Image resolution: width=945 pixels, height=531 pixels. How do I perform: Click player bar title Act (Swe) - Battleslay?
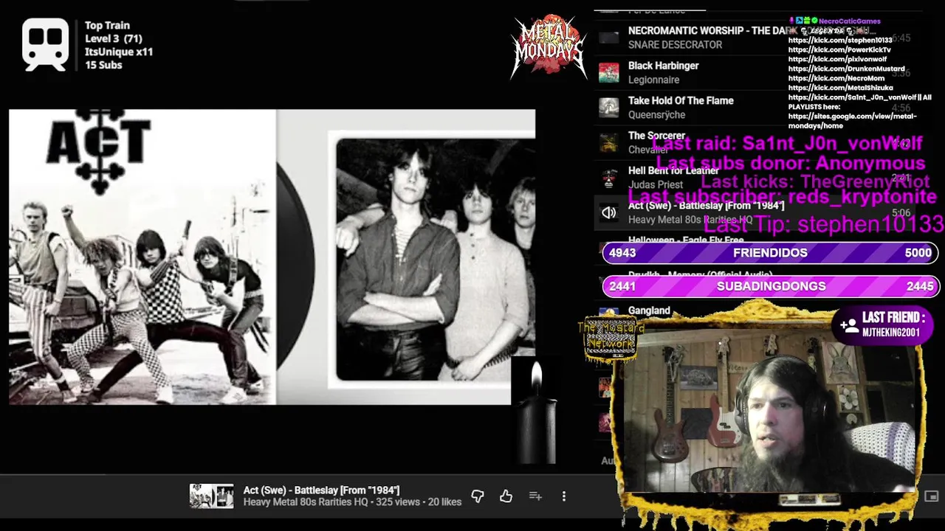[321, 490]
